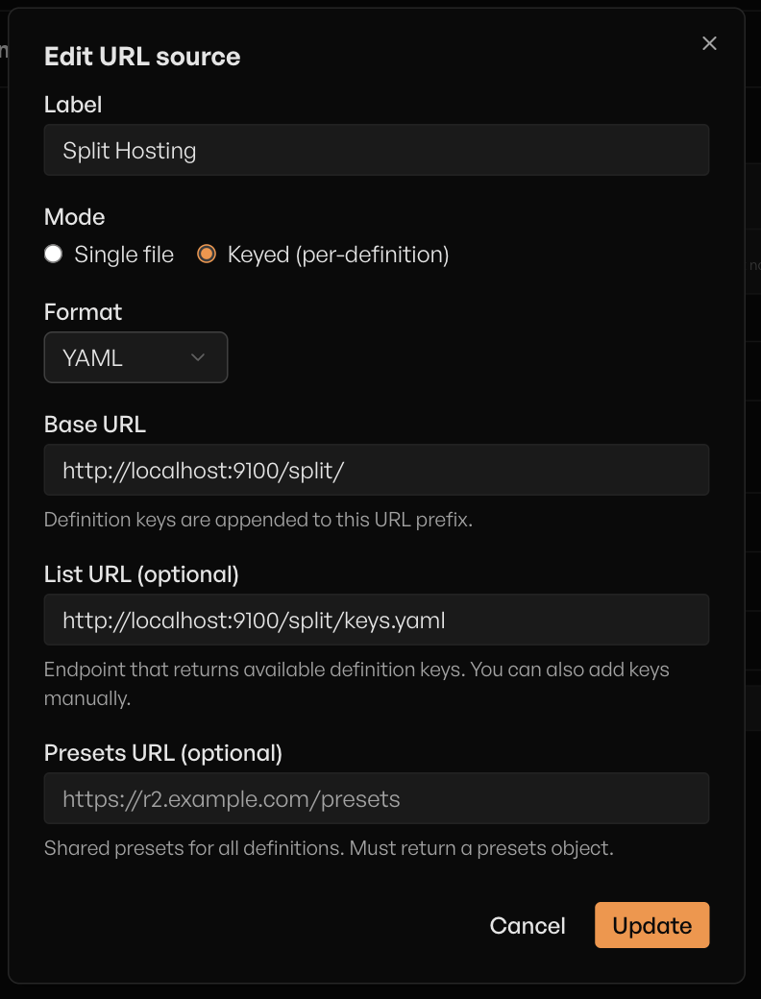The height and width of the screenshot is (999, 761).
Task: Click the chevron on the YAML selector
Action: coord(199,356)
